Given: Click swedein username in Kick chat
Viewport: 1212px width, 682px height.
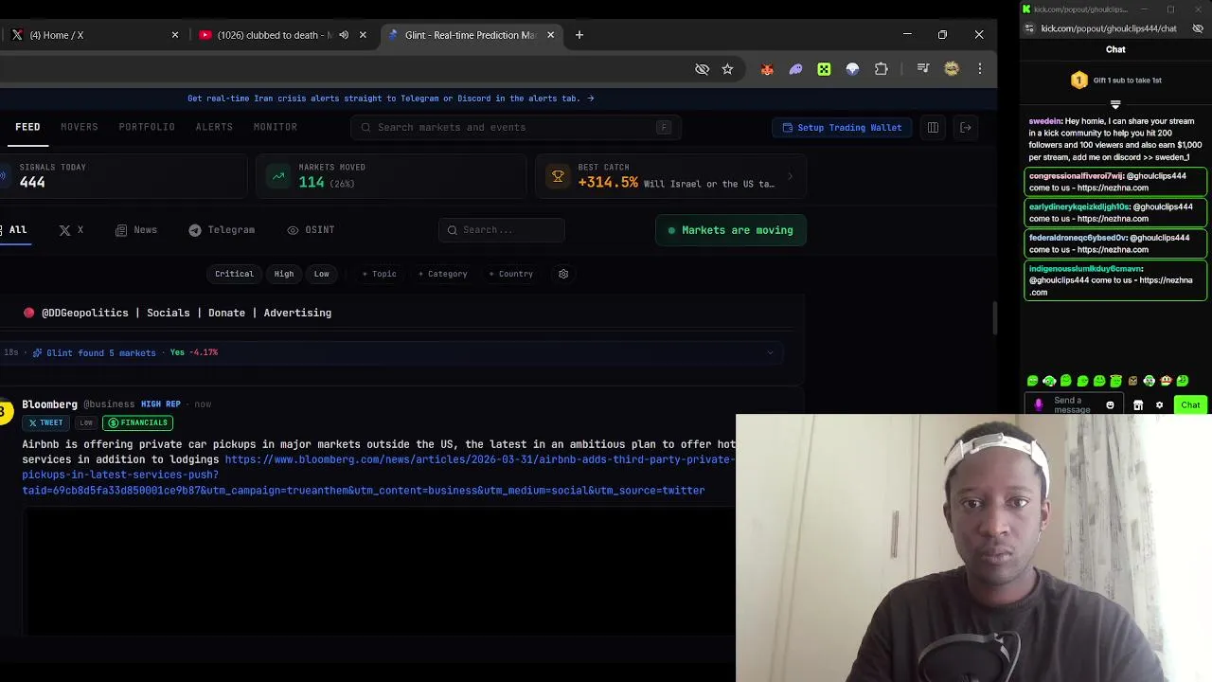Looking at the screenshot, I should [1044, 121].
